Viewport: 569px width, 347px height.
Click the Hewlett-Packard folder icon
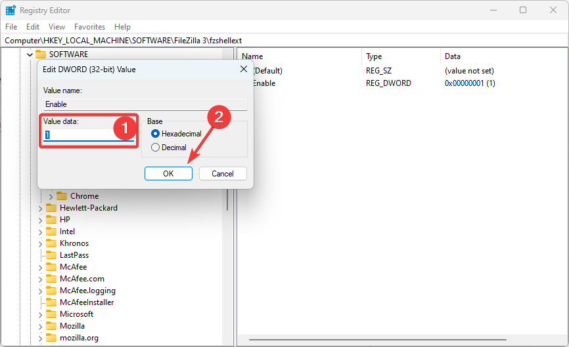point(51,208)
